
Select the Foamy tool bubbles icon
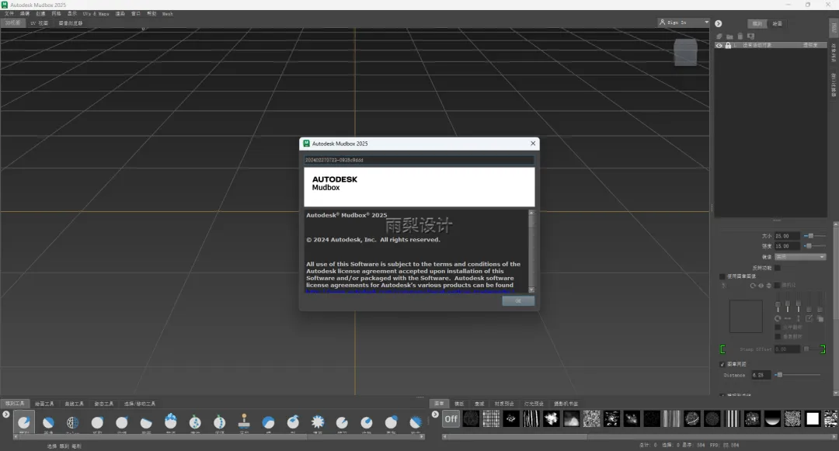click(171, 421)
